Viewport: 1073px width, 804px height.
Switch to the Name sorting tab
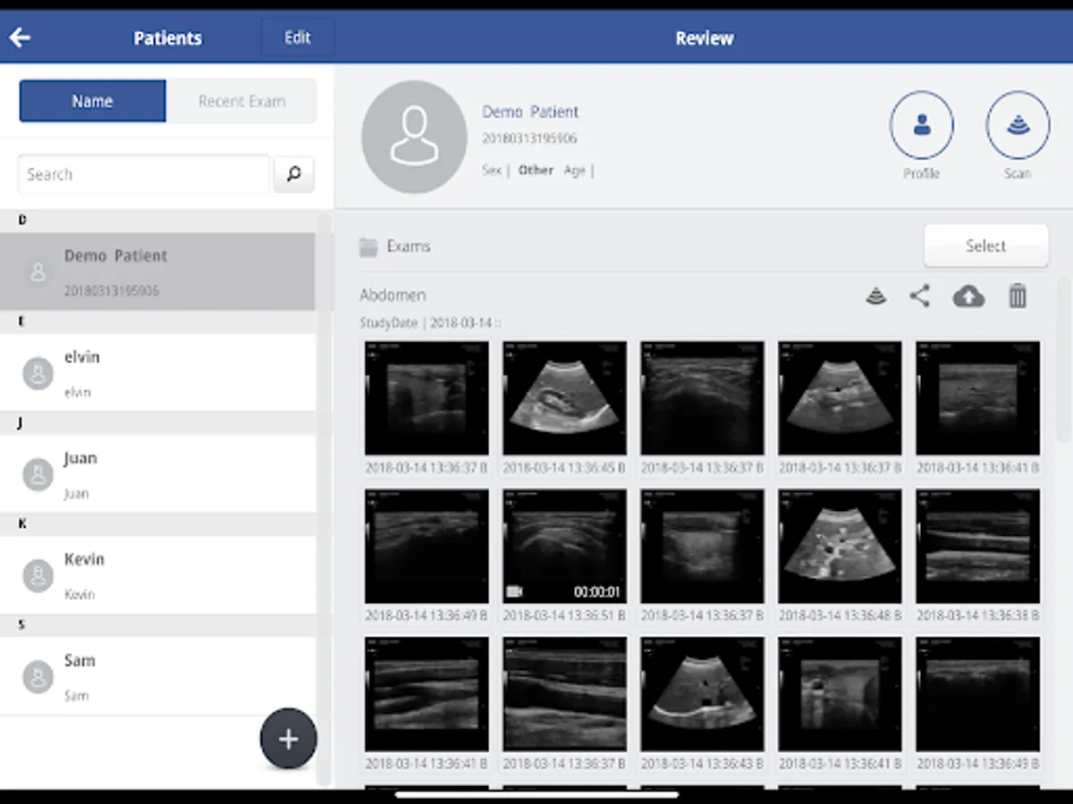[x=92, y=101]
